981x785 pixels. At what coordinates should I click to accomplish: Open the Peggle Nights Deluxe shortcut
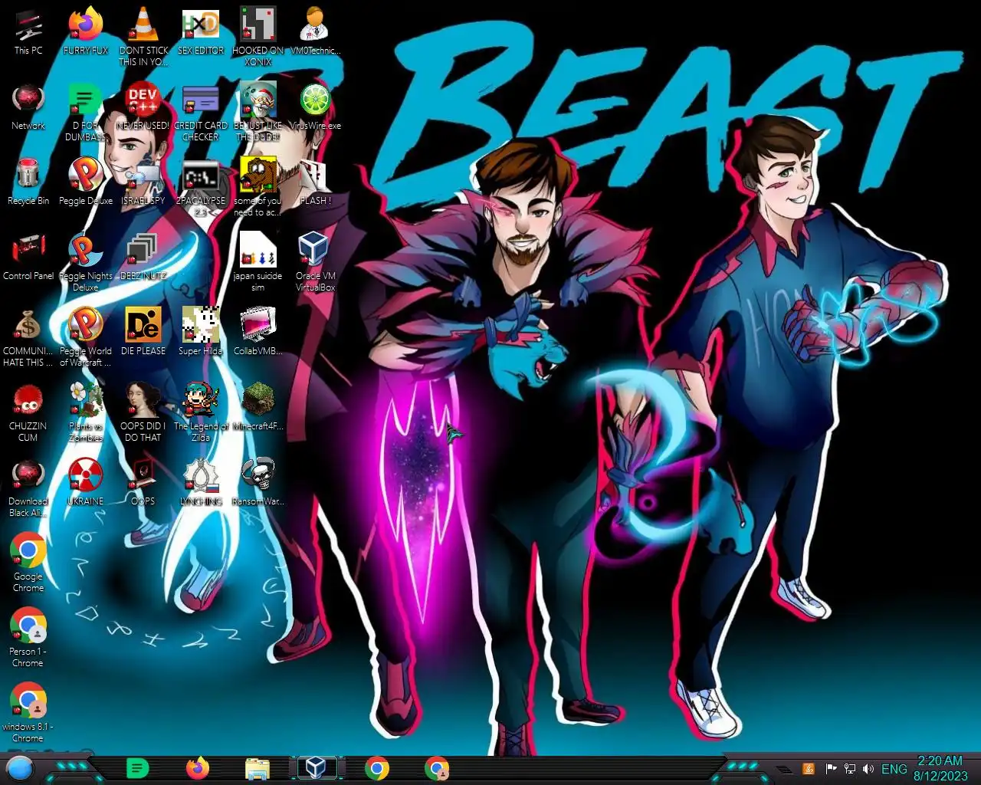pyautogui.click(x=86, y=262)
